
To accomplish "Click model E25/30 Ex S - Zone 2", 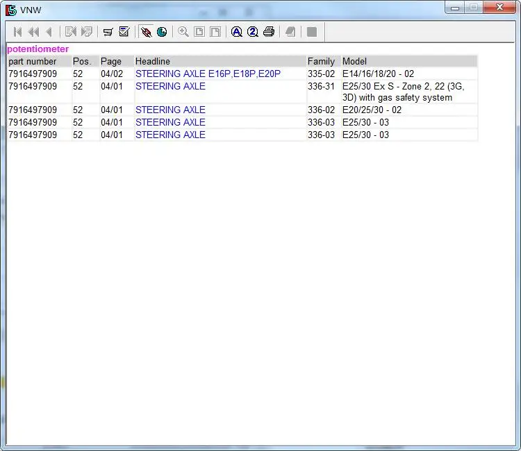I will [403, 92].
